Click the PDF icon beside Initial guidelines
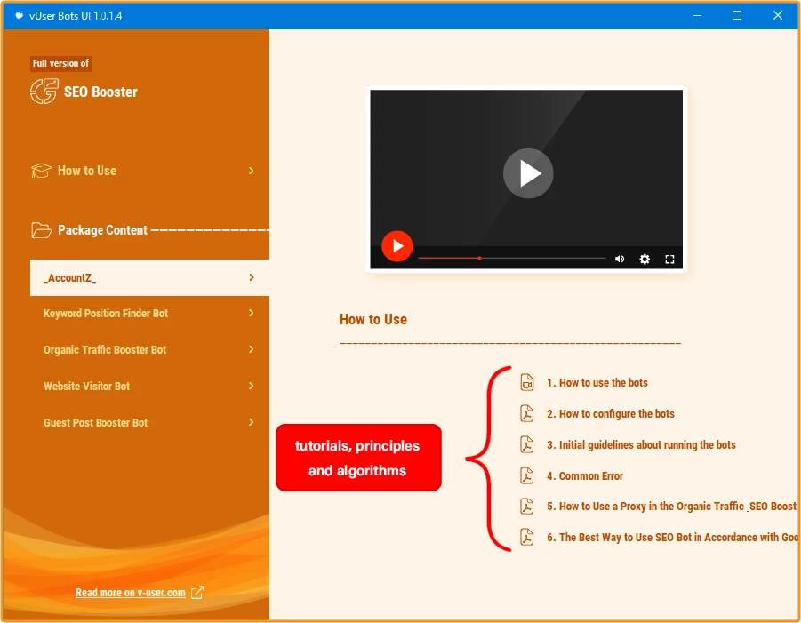This screenshot has height=623, width=801. 526,444
